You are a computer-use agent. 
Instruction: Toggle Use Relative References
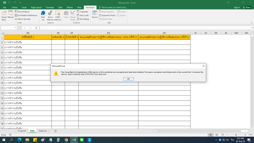pyautogui.click(x=26, y=15)
